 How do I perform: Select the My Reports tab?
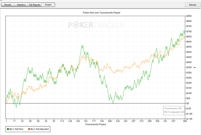tap(35, 5)
